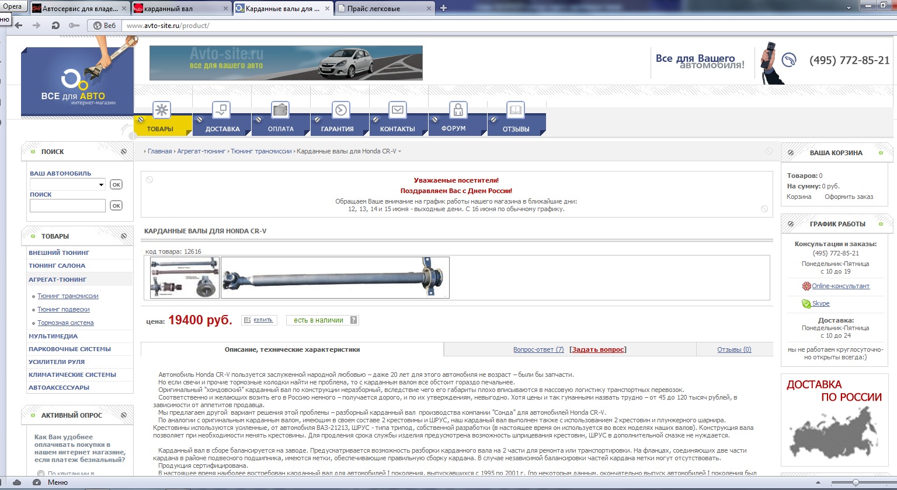The image size is (897, 490).
Task: Click the Главная breadcrumb link
Action: pyautogui.click(x=159, y=151)
